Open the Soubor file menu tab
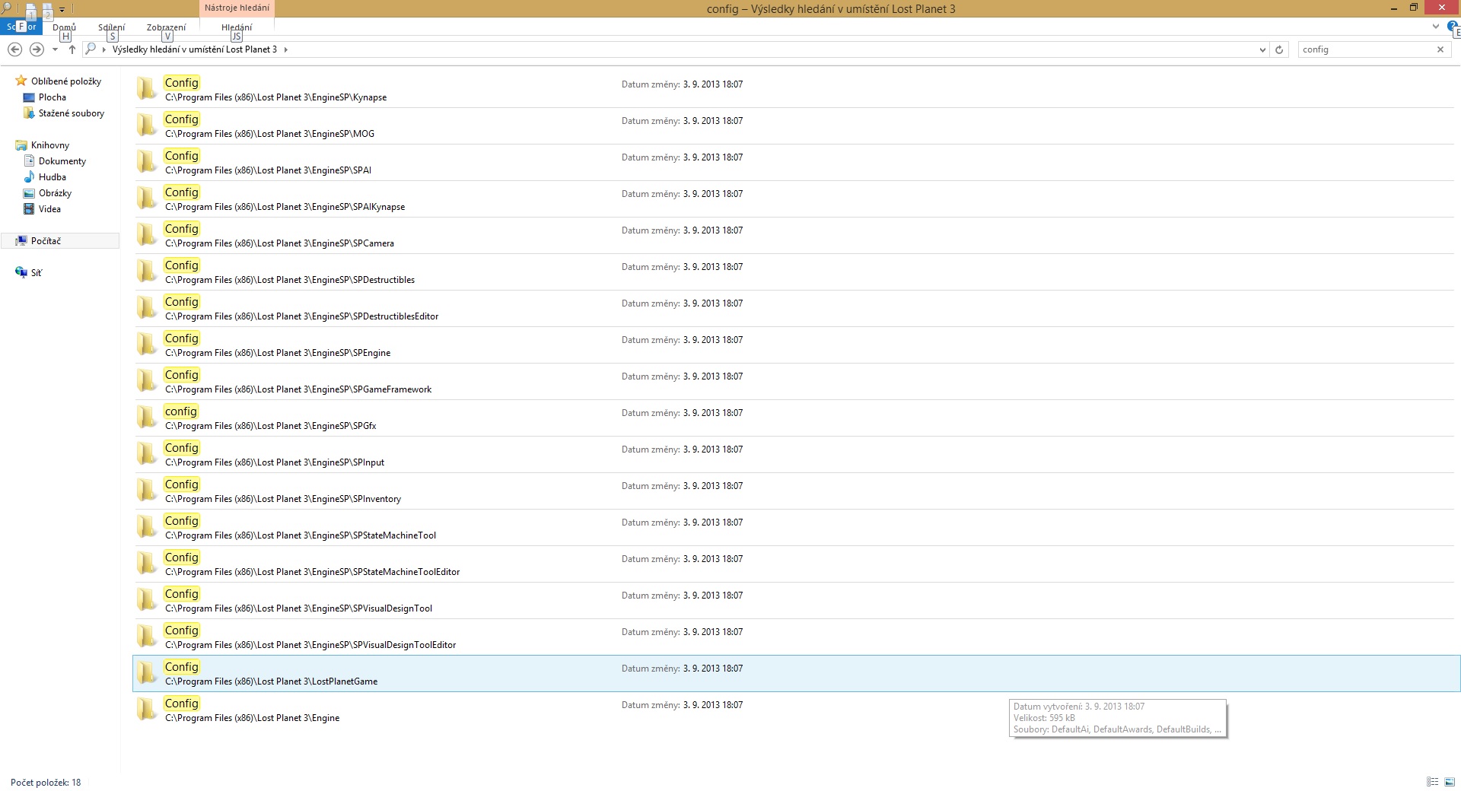Screen dimensions: 1461x791 pos(21,27)
